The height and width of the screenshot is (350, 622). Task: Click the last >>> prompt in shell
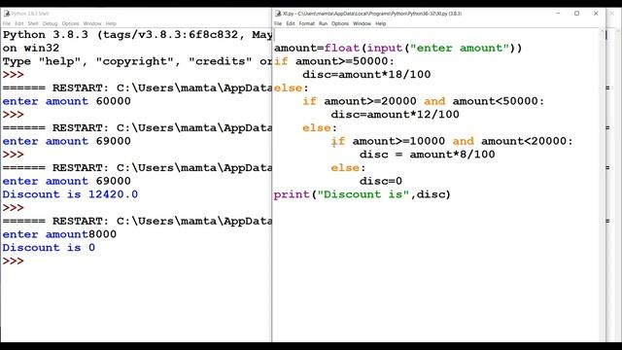pos(13,262)
